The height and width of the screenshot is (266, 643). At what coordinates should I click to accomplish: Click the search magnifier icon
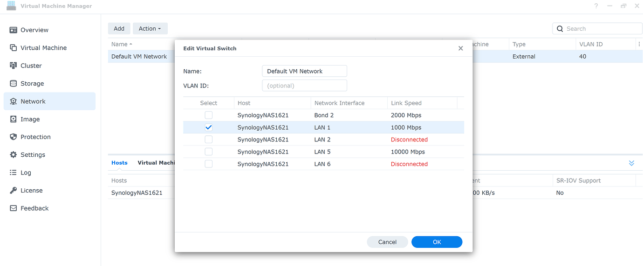click(x=560, y=29)
